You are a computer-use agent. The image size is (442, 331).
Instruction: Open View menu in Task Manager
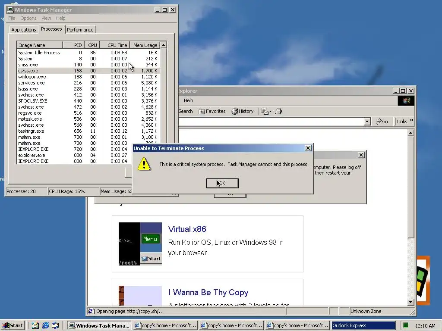[46, 18]
